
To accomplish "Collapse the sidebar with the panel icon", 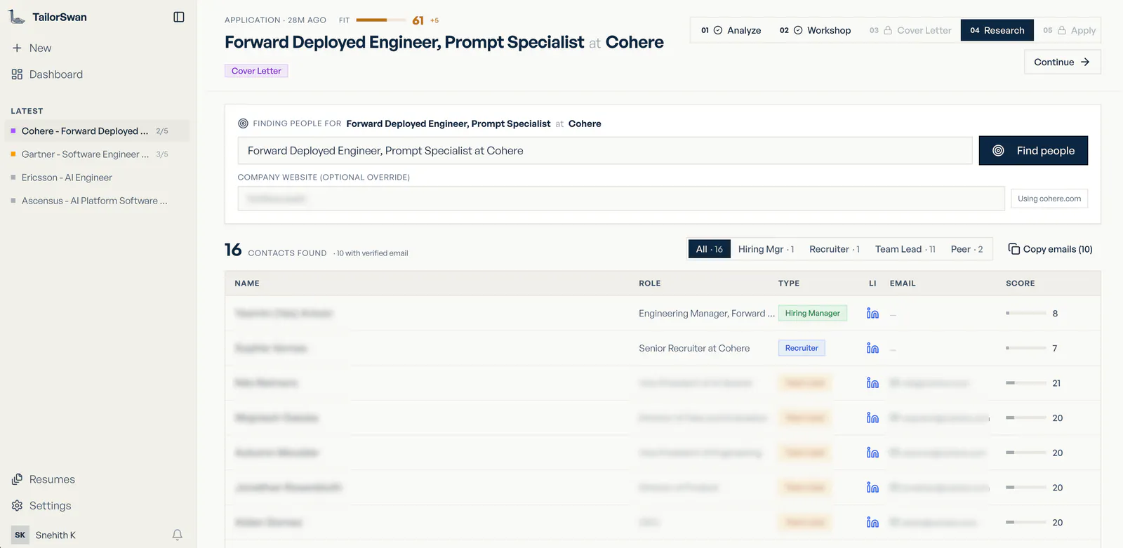I will pos(179,17).
